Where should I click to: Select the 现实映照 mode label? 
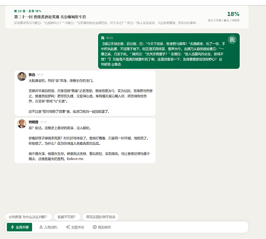click(104, 227)
